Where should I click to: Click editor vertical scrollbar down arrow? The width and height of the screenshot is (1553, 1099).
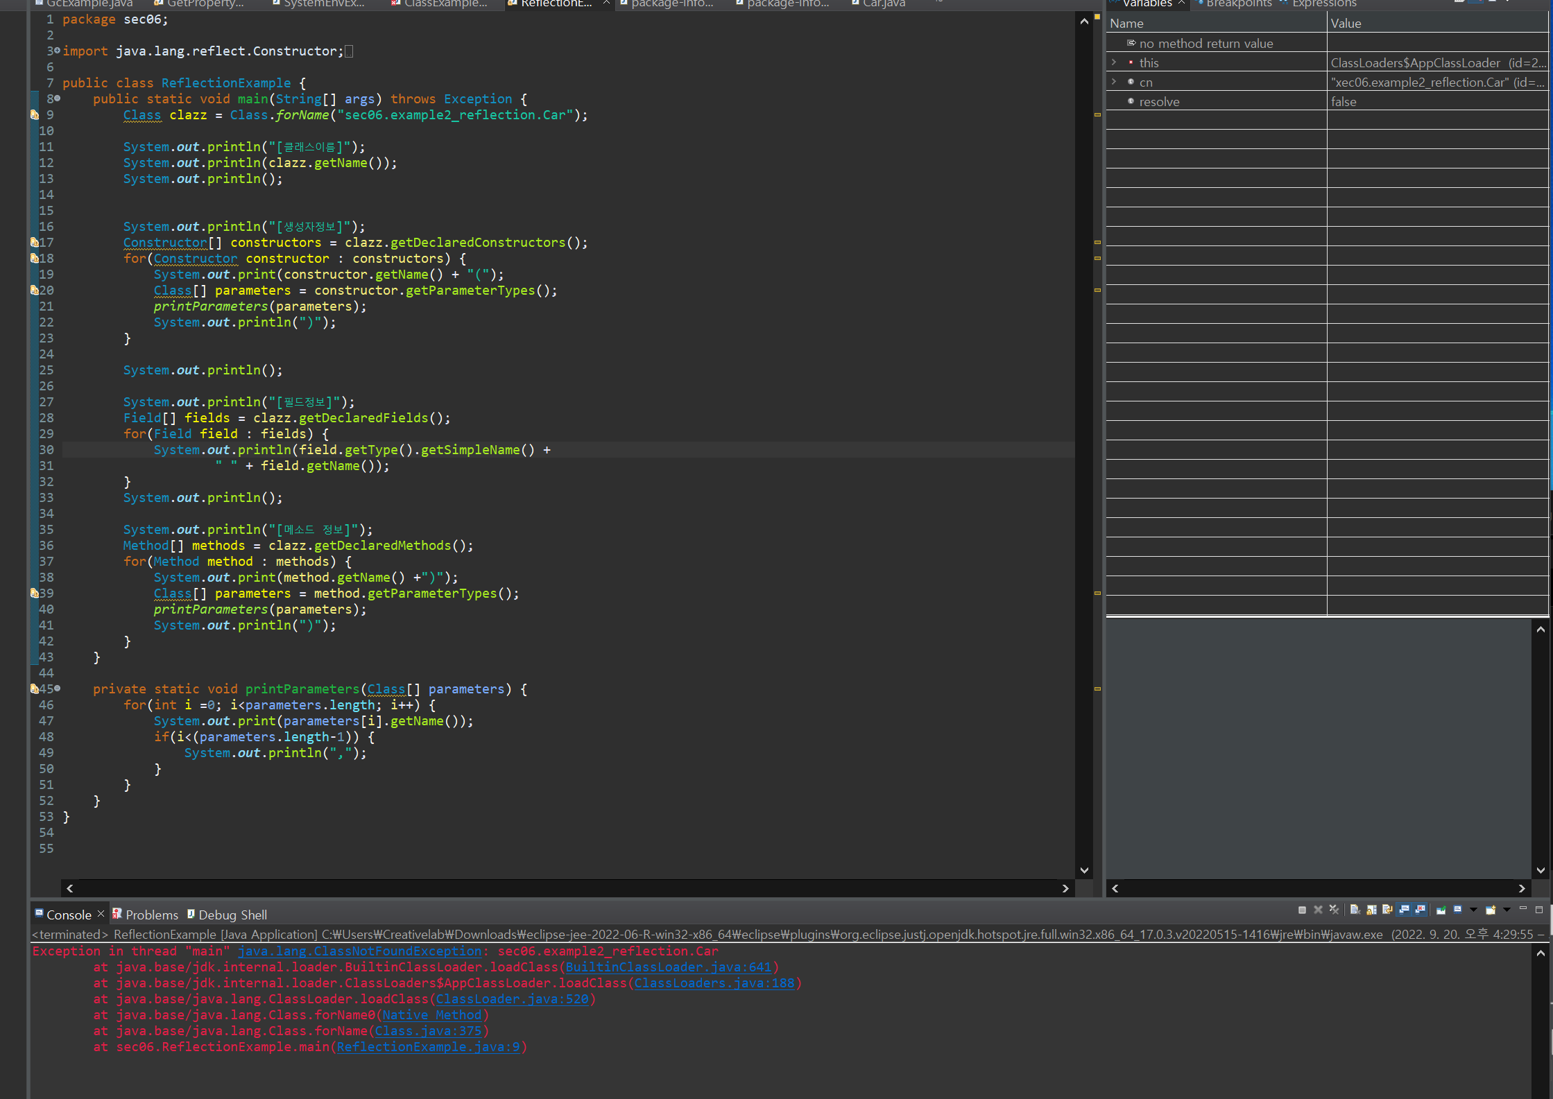(1084, 870)
